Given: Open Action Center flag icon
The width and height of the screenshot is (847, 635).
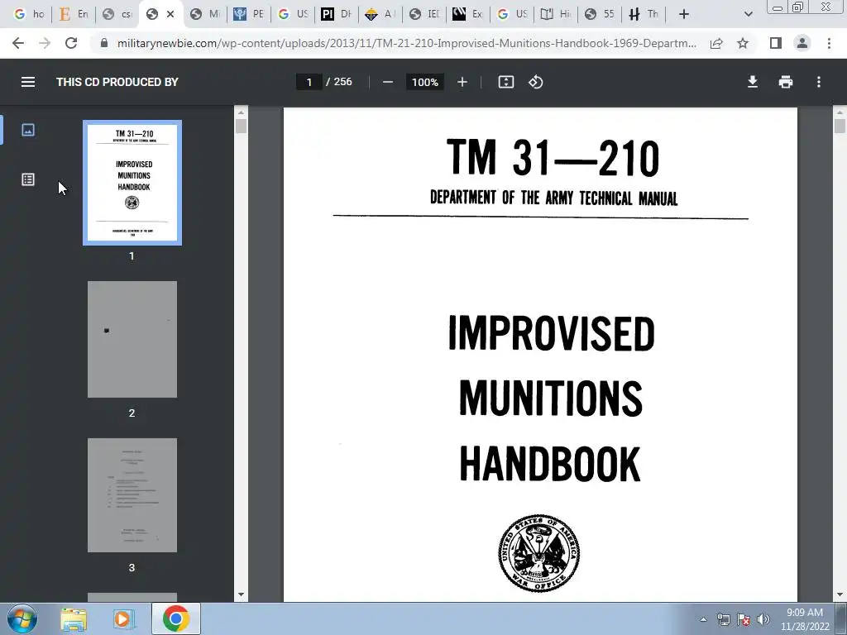Looking at the screenshot, I should [744, 619].
